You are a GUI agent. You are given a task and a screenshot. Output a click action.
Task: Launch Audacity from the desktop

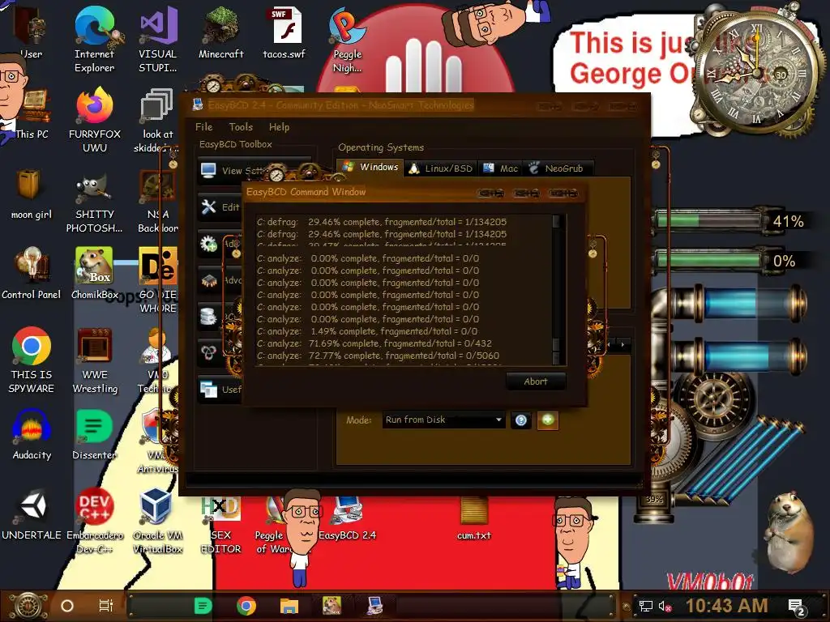click(31, 434)
